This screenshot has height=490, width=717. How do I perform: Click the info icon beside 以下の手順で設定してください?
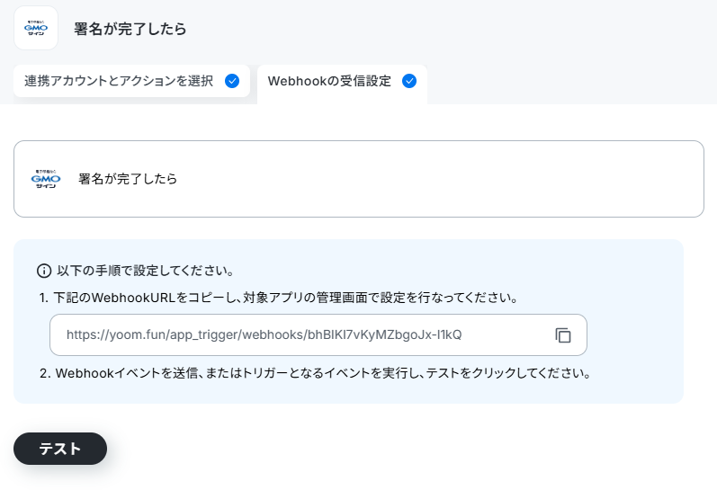point(44,271)
